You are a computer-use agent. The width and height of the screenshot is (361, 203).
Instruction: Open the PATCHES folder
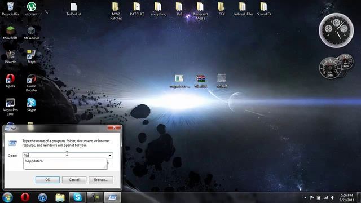pyautogui.click(x=137, y=9)
